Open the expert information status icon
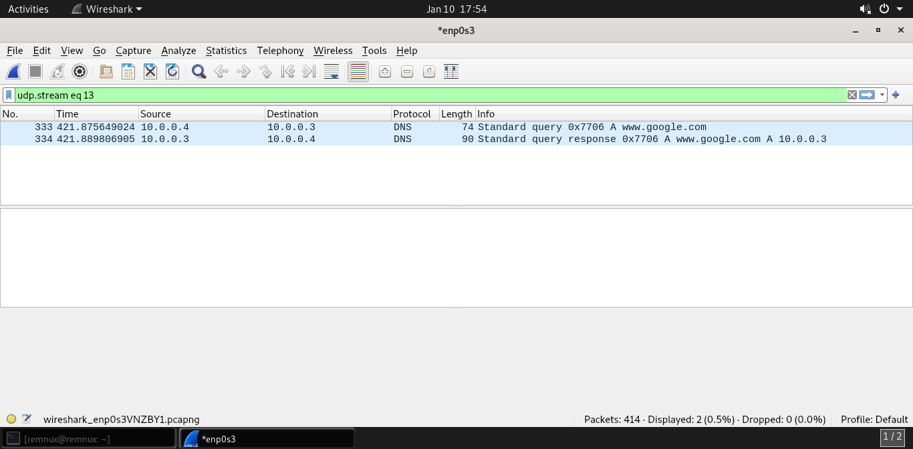913x449 pixels. 11,419
